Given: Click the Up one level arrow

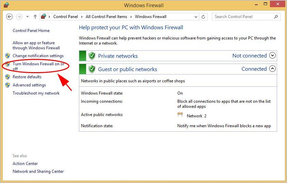Looking at the screenshot, I should pyautogui.click(x=35, y=17).
